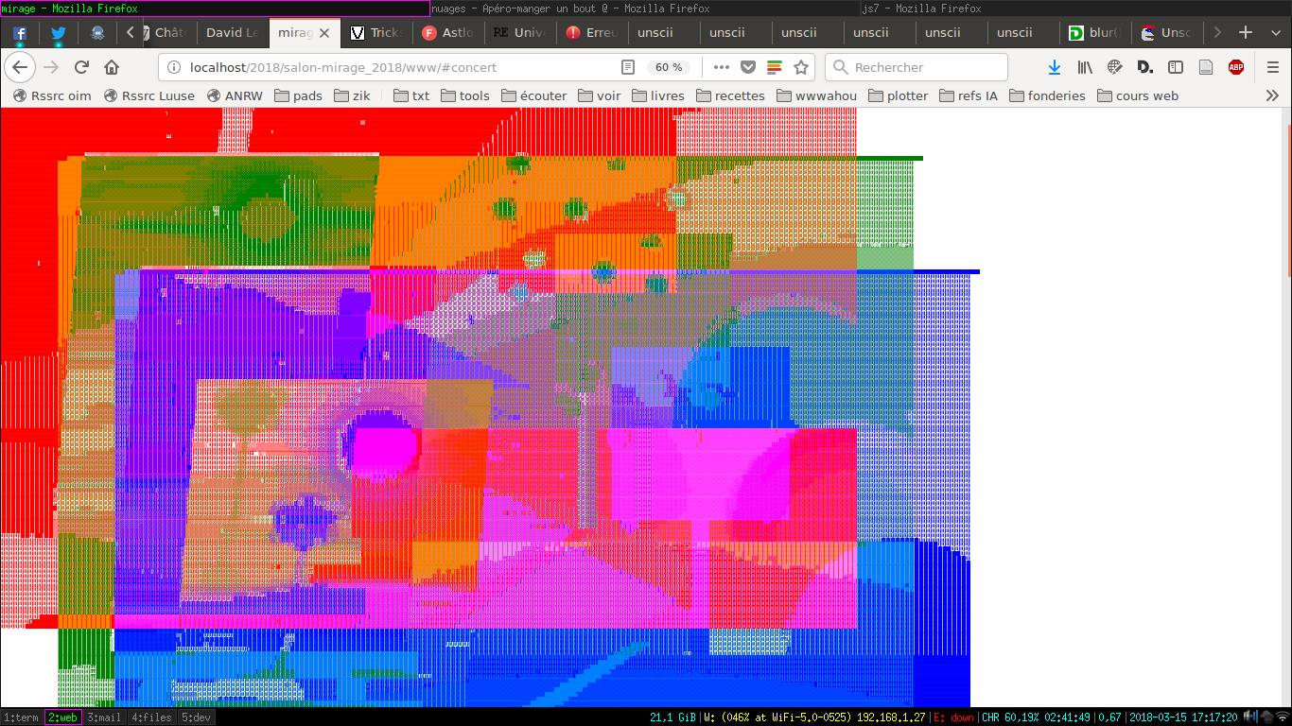This screenshot has height=726, width=1292.
Task: Open the Library history and bookmarks icon
Action: coord(1085,67)
